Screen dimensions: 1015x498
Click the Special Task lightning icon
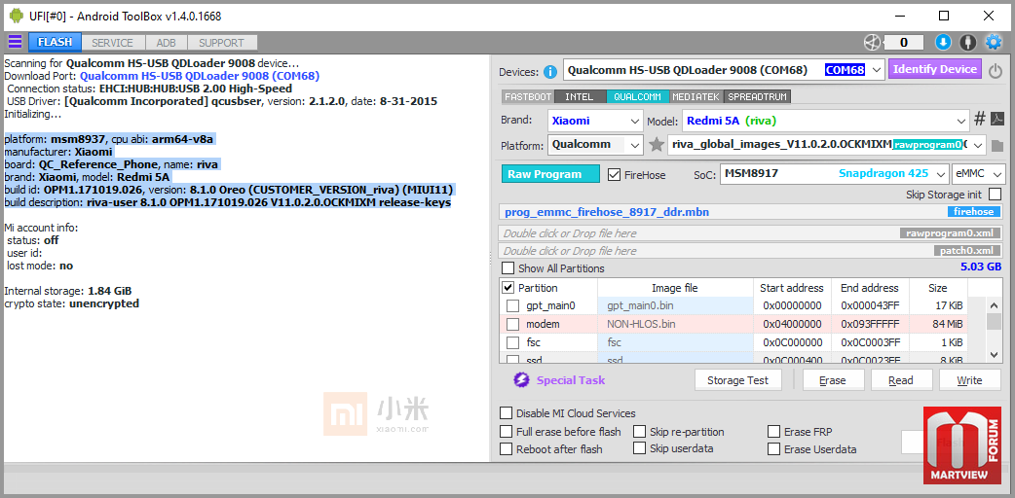click(522, 380)
